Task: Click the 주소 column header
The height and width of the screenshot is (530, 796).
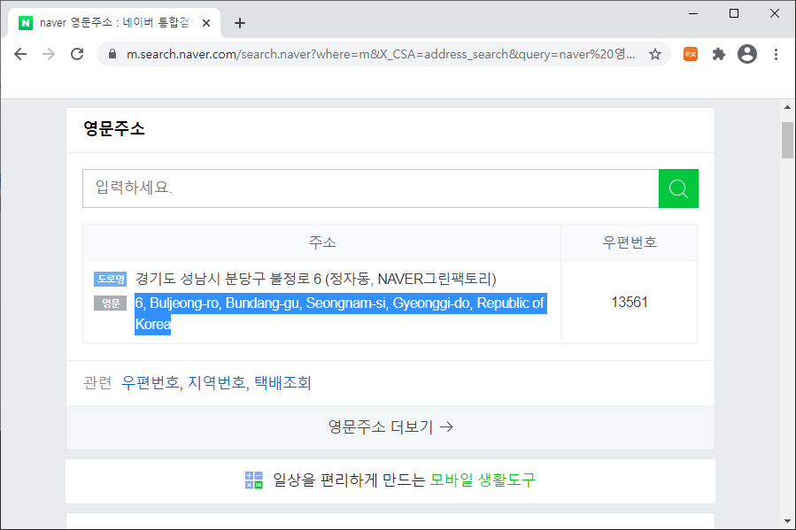Action: click(322, 242)
